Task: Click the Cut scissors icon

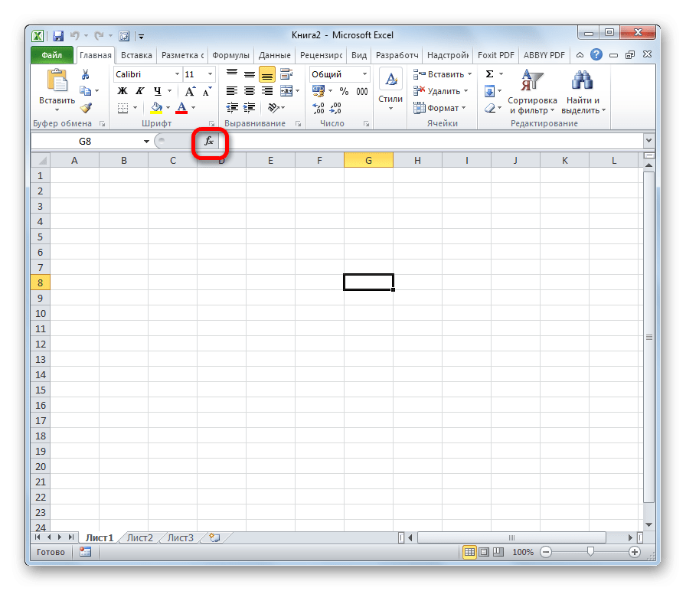Action: [x=86, y=74]
